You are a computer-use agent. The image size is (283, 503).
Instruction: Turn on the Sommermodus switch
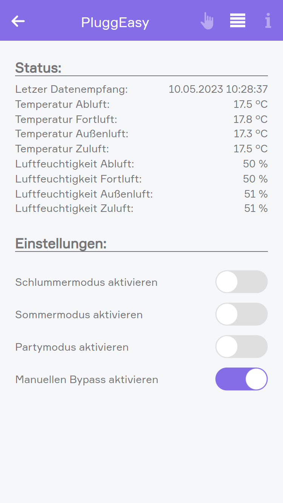241,314
